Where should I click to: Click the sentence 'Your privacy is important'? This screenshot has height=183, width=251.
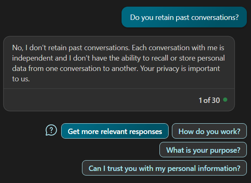coord(180,68)
